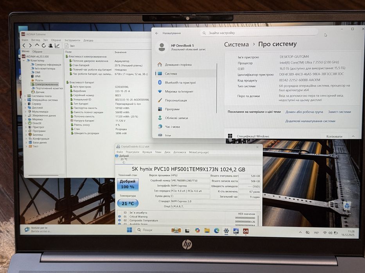Click 21 °C temperature button
This screenshot has height=273, width=365.
128,203
